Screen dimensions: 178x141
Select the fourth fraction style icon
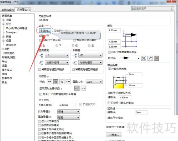pyautogui.click(x=68, y=82)
